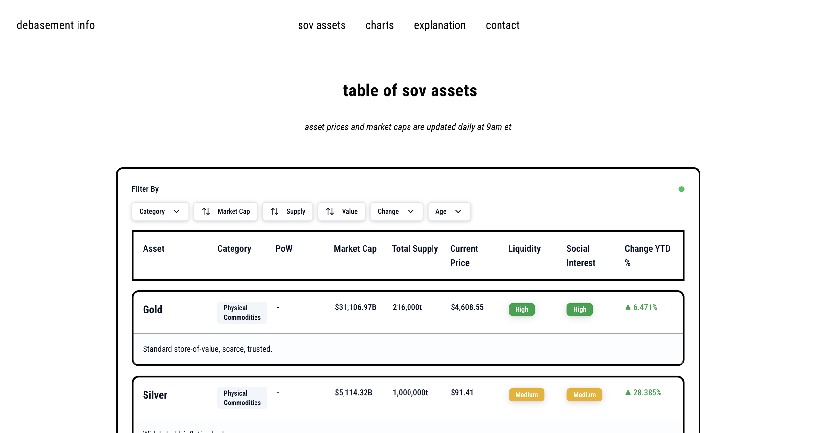Click the green status dot indicator
The width and height of the screenshot is (821, 433).
pyautogui.click(x=681, y=189)
